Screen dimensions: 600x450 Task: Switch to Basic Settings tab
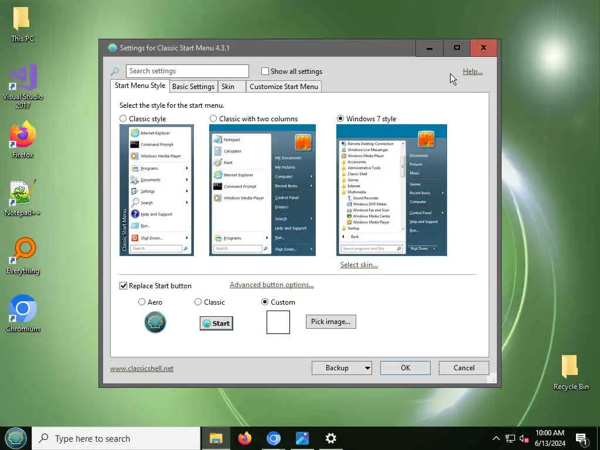193,87
